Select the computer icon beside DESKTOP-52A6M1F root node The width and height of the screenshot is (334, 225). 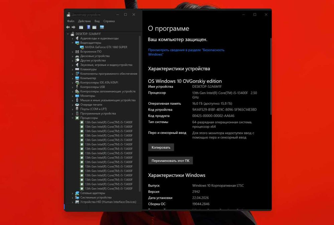point(72,34)
